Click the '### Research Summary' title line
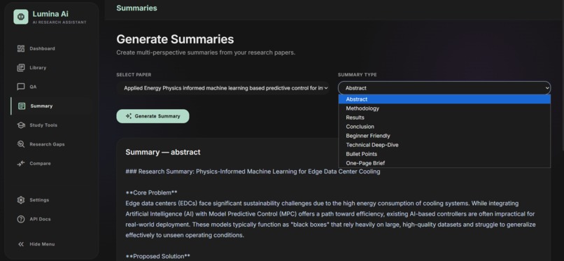Screen dimensions: 564x261 253,171
